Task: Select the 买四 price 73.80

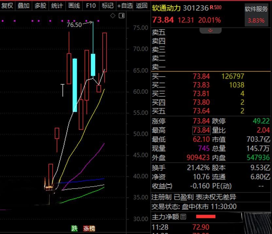Action: tap(201, 102)
